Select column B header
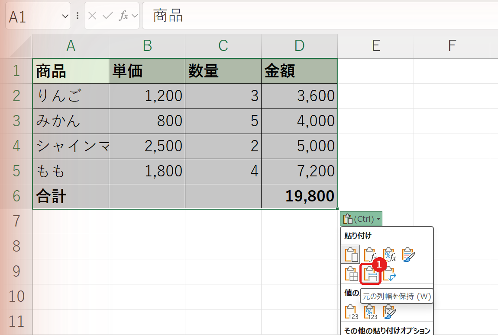 (147, 46)
